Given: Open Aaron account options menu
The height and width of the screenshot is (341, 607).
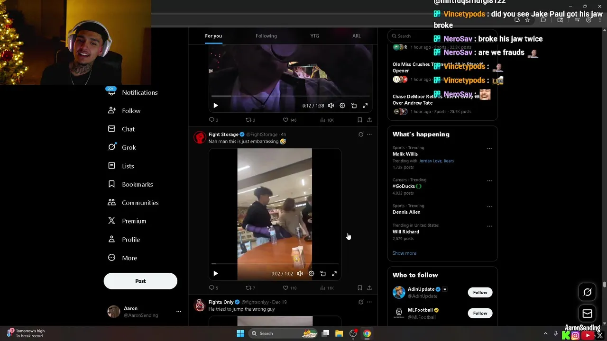Looking at the screenshot, I should (178, 312).
